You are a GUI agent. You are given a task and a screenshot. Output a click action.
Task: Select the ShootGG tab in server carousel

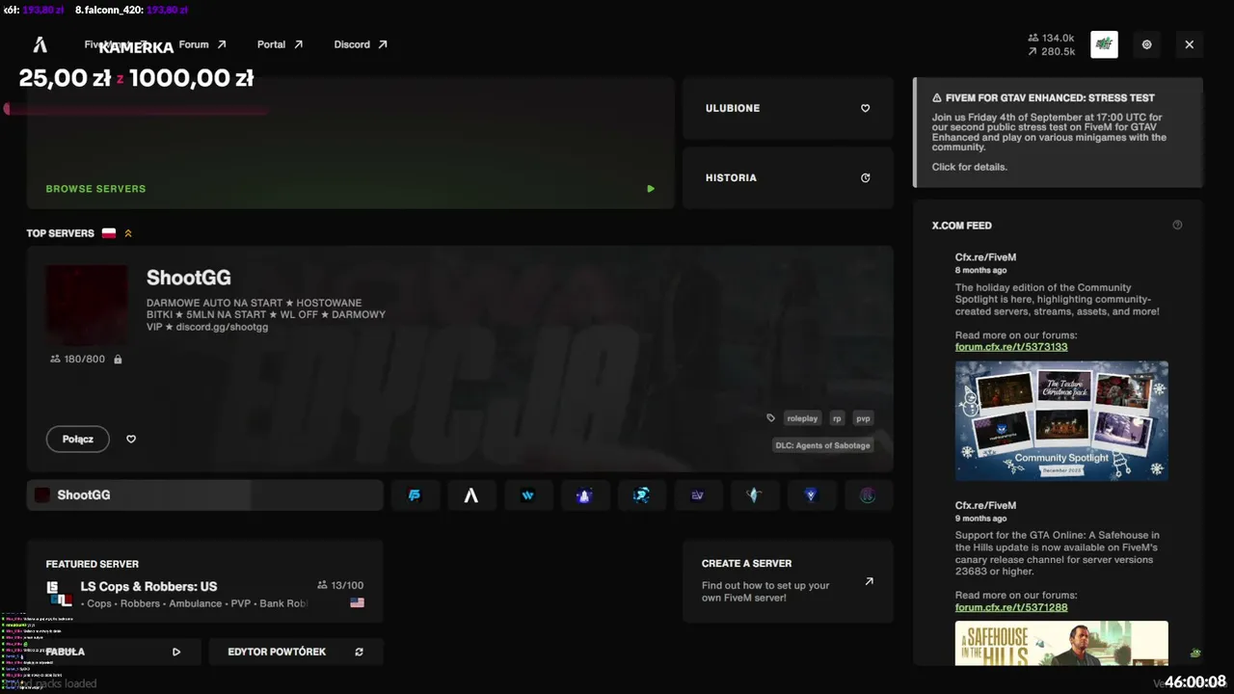pyautogui.click(x=204, y=495)
